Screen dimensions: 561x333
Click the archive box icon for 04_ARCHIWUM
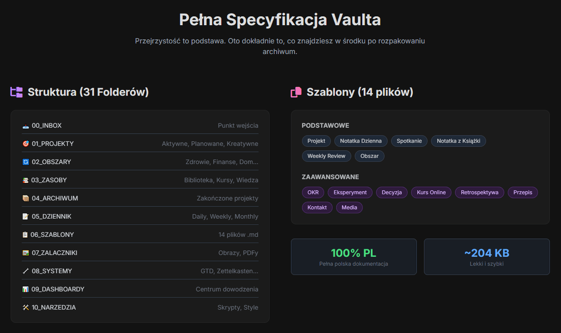click(x=26, y=199)
